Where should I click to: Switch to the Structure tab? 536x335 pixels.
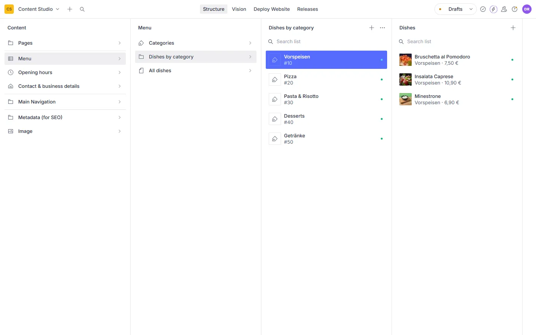[214, 9]
